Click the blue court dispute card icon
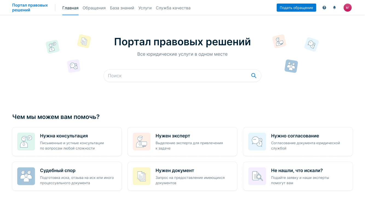 pyautogui.click(x=26, y=176)
